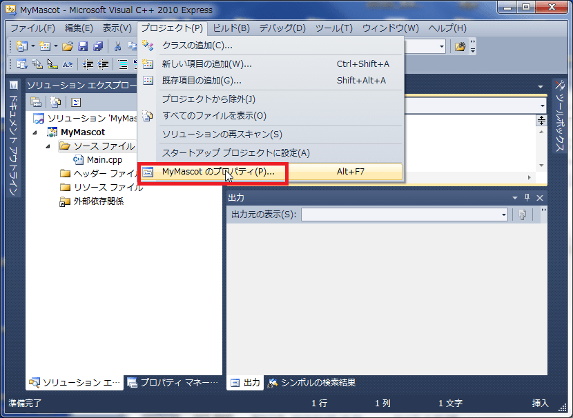
Task: Choose ソリューションの再スキャン(S) menu item
Action: (270, 135)
